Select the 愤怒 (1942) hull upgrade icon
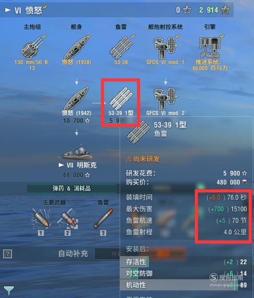254x298 pixels. (77, 99)
